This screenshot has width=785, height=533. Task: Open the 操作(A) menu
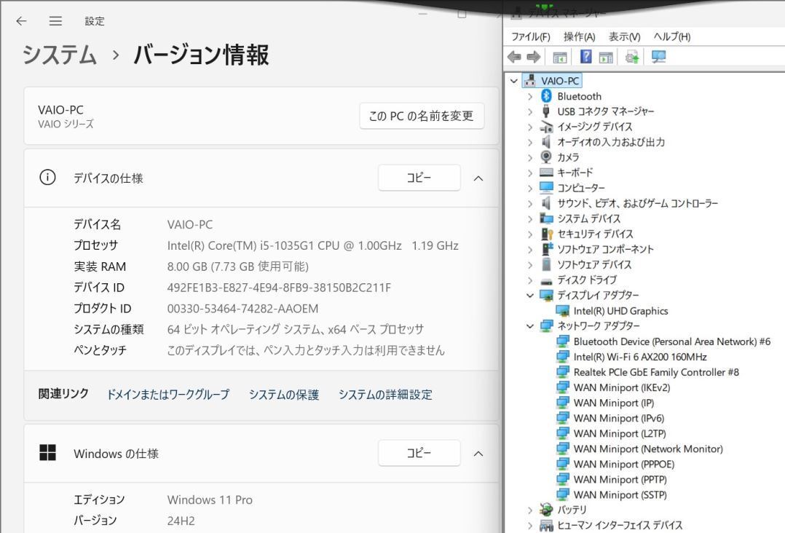pos(579,36)
